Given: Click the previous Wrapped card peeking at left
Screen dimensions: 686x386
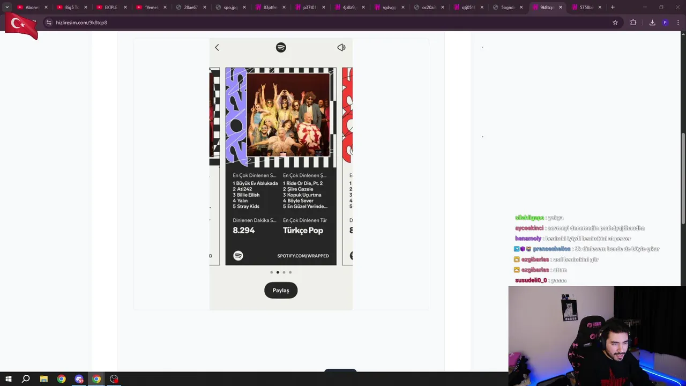Looking at the screenshot, I should [214, 166].
